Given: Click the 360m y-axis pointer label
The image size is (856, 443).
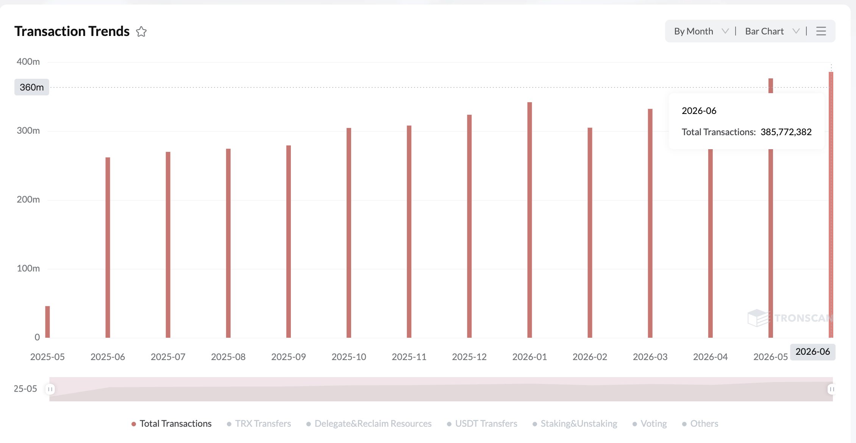Looking at the screenshot, I should (x=32, y=87).
